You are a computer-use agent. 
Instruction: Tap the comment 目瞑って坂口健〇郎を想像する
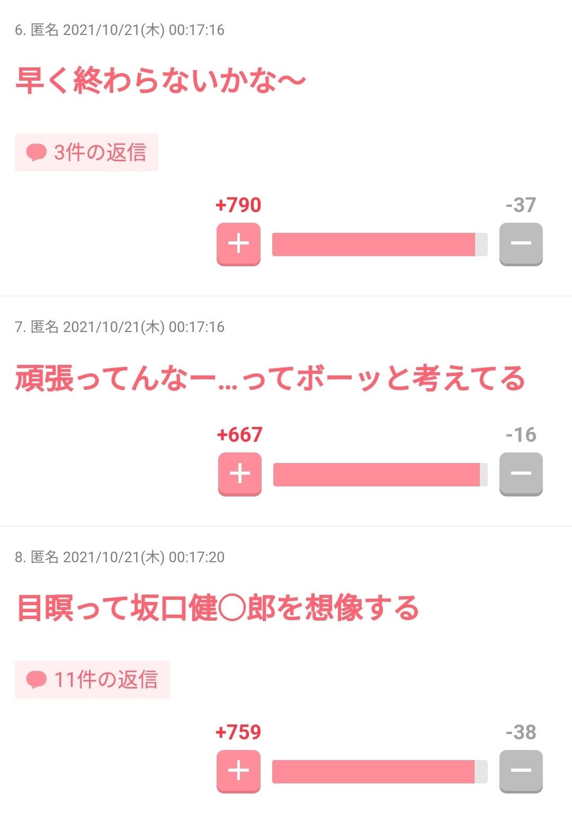coord(218,608)
